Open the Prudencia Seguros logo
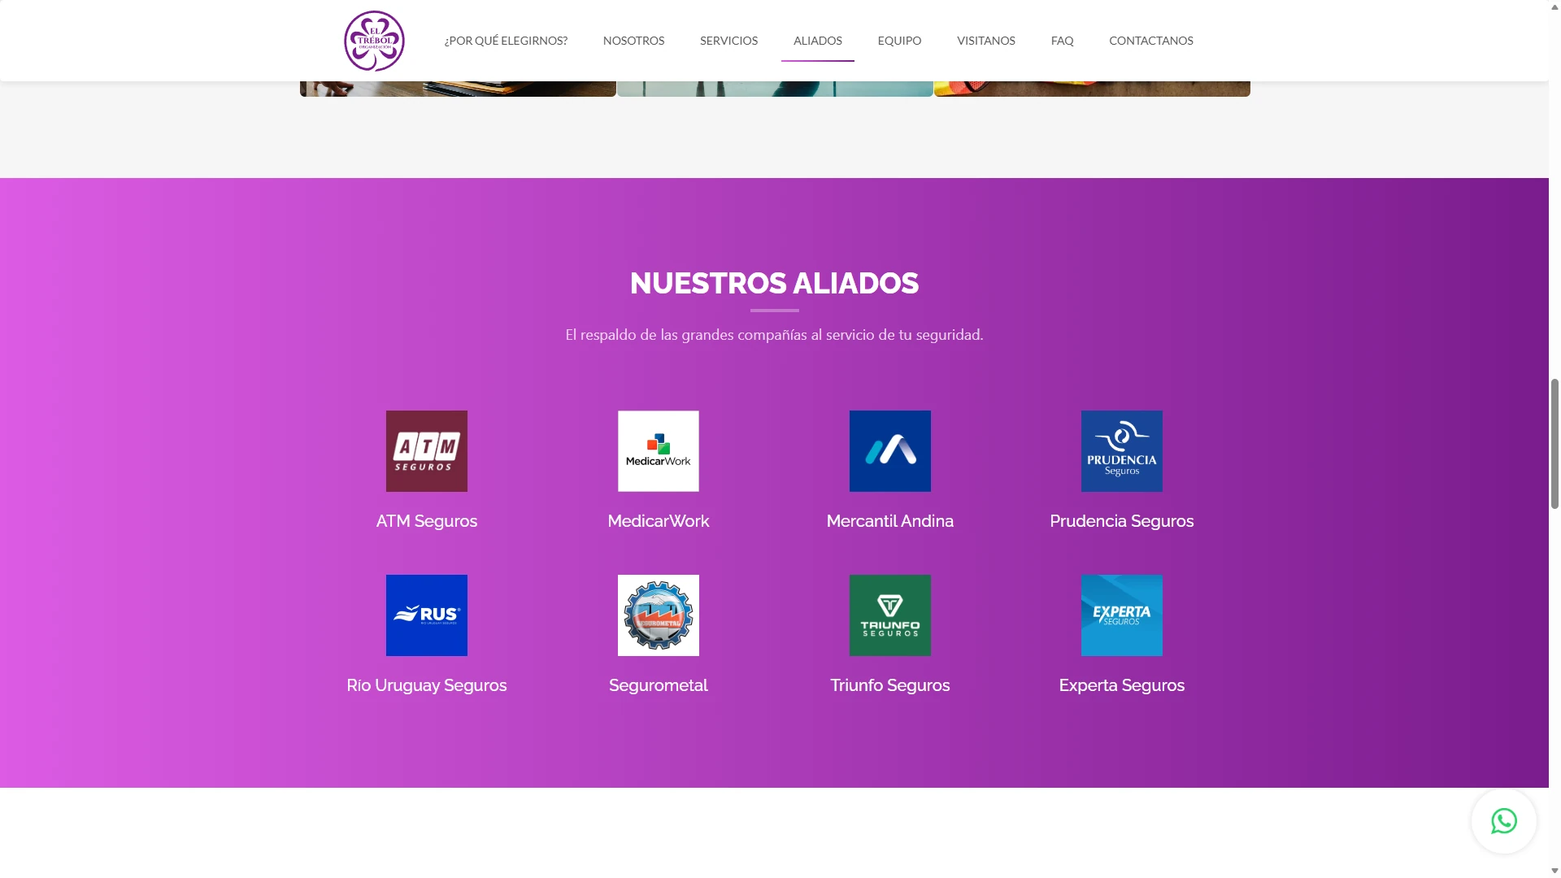The image size is (1561, 878). pyautogui.click(x=1122, y=451)
